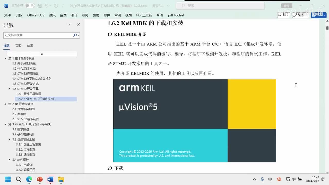The image size is (329, 185).
Task: Open Customize Quick Access Toolbar dropdown
Action: click(63, 5)
